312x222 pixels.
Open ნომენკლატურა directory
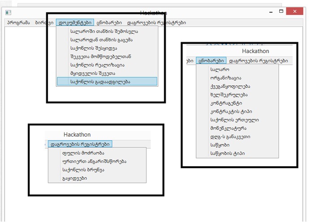pos(237,128)
